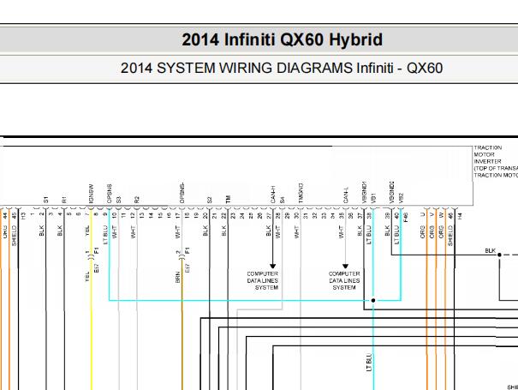Click the S4 terminal label

[282, 200]
